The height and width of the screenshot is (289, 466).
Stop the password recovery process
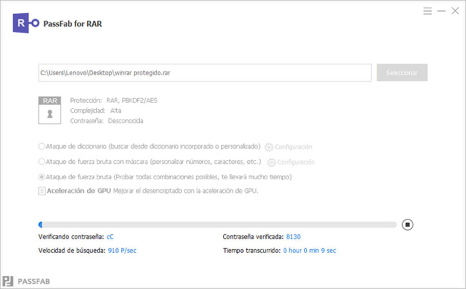(408, 224)
